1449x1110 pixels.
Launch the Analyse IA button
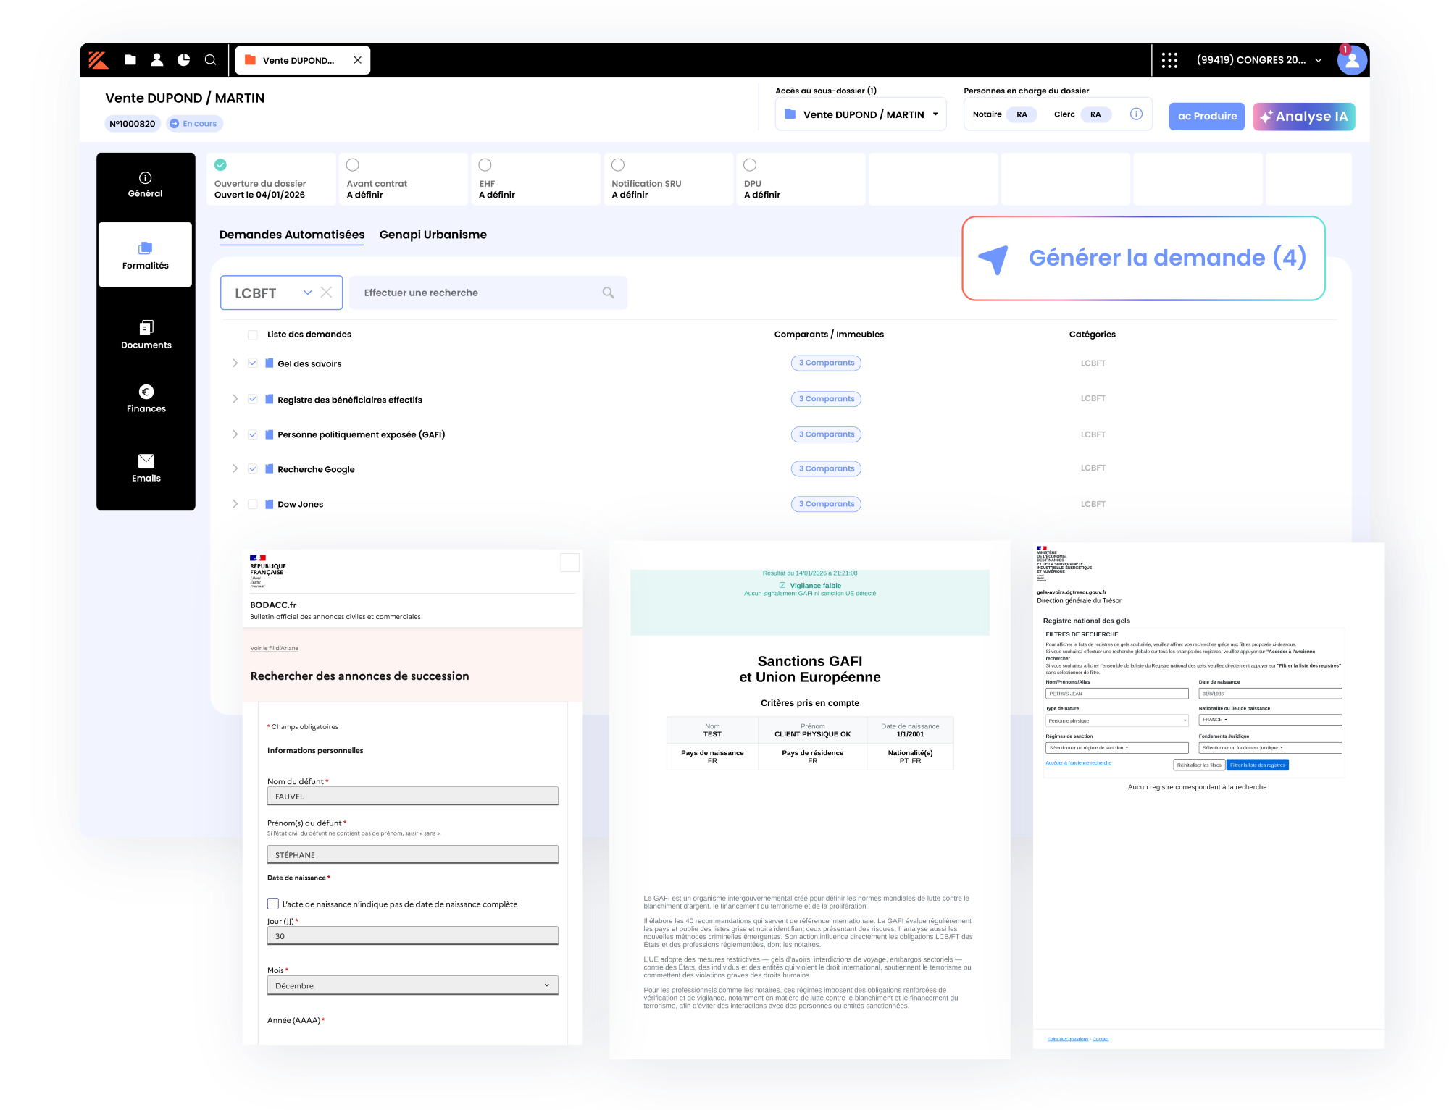click(x=1303, y=117)
